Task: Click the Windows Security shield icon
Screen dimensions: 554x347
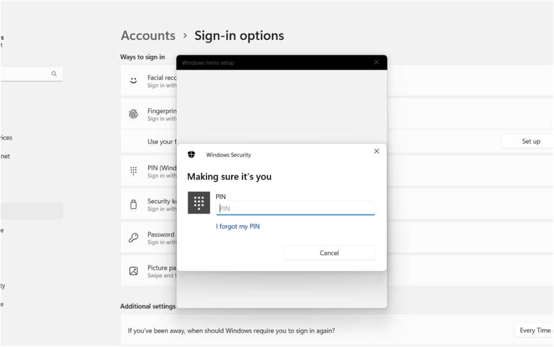Action: coord(191,154)
